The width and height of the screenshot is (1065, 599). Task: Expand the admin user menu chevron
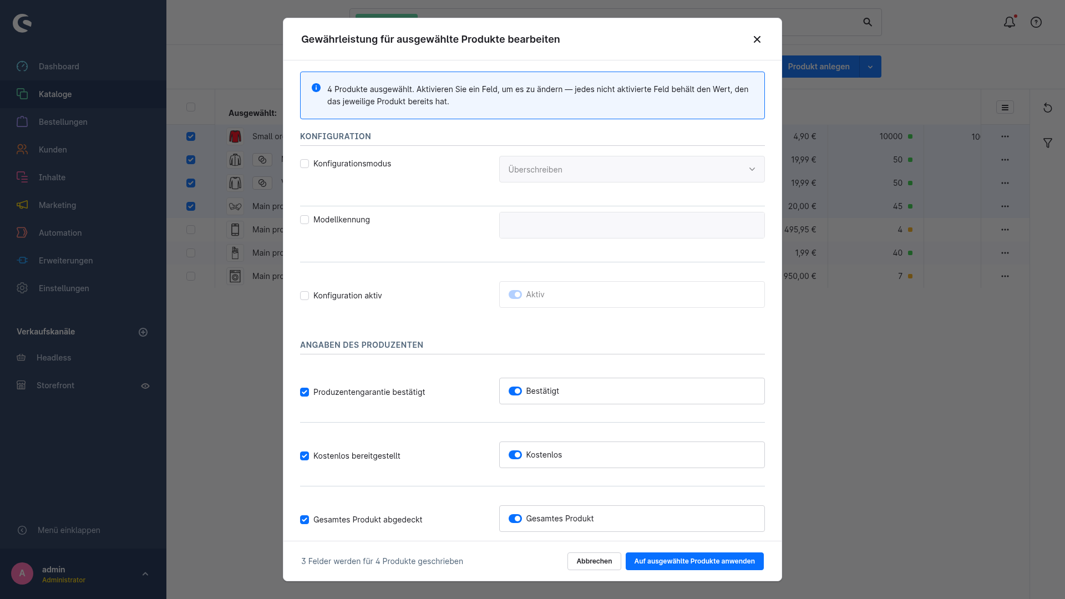145,574
